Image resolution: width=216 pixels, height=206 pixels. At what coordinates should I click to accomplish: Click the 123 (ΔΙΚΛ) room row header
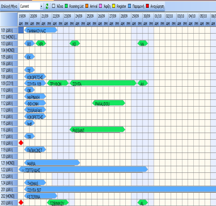click(x=9, y=176)
